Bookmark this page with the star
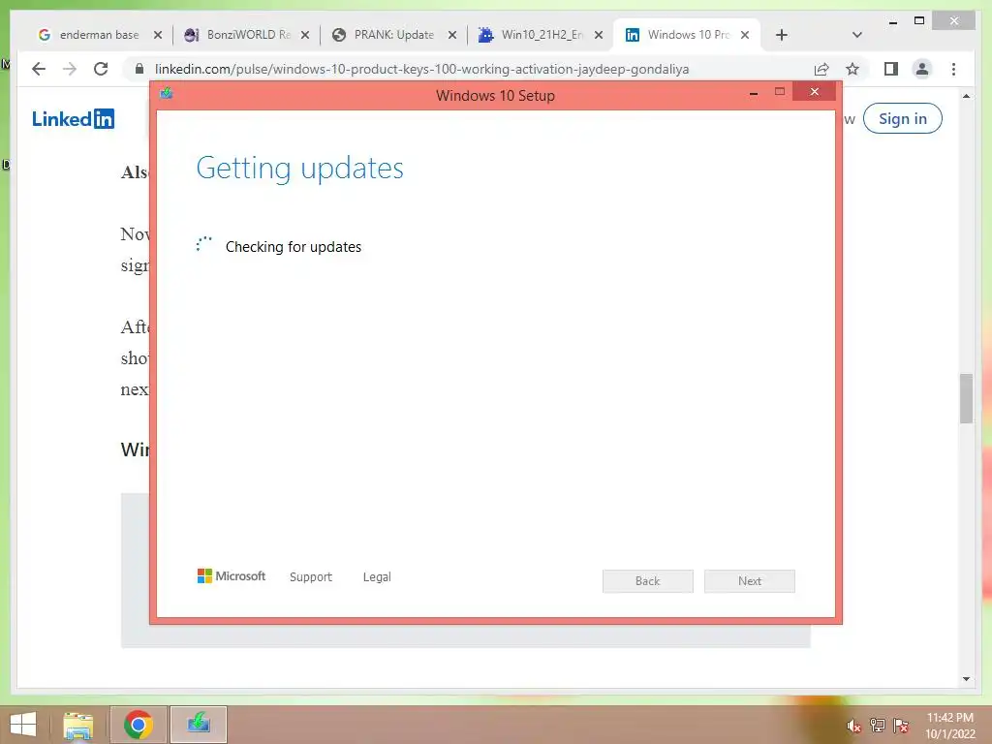Screen dimensions: 992x744 pos(852,69)
